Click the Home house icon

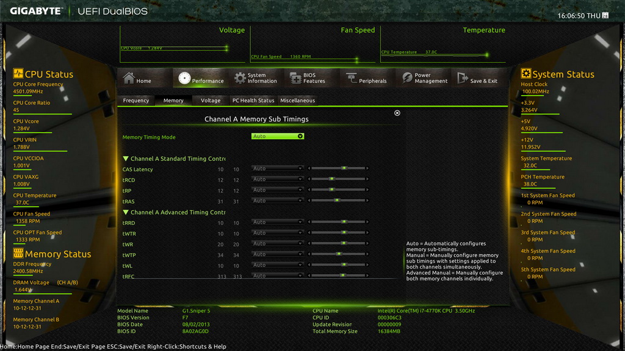pyautogui.click(x=128, y=78)
